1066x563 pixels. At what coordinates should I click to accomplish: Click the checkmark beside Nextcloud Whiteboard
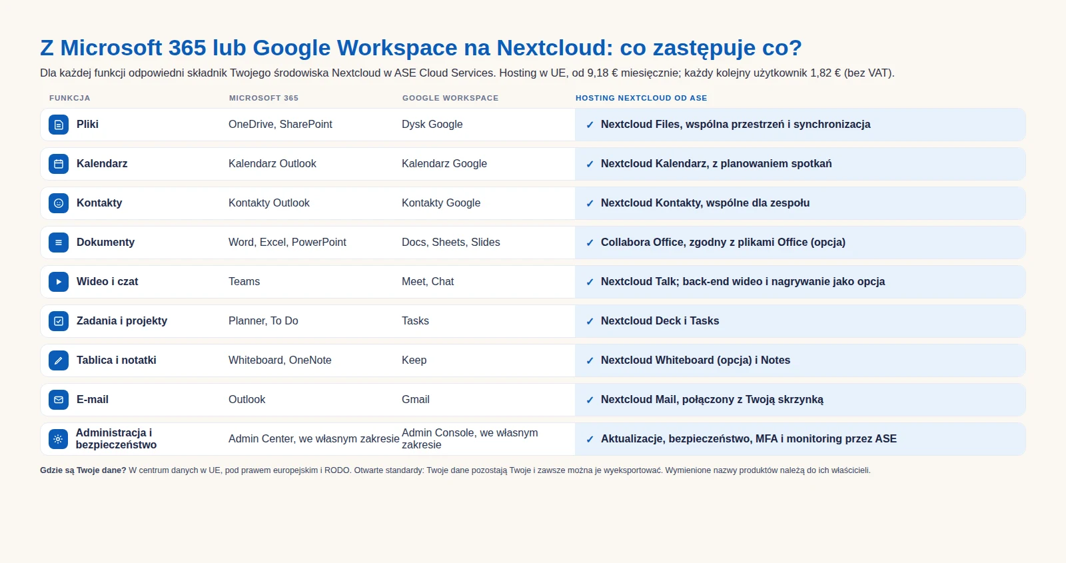(x=590, y=360)
